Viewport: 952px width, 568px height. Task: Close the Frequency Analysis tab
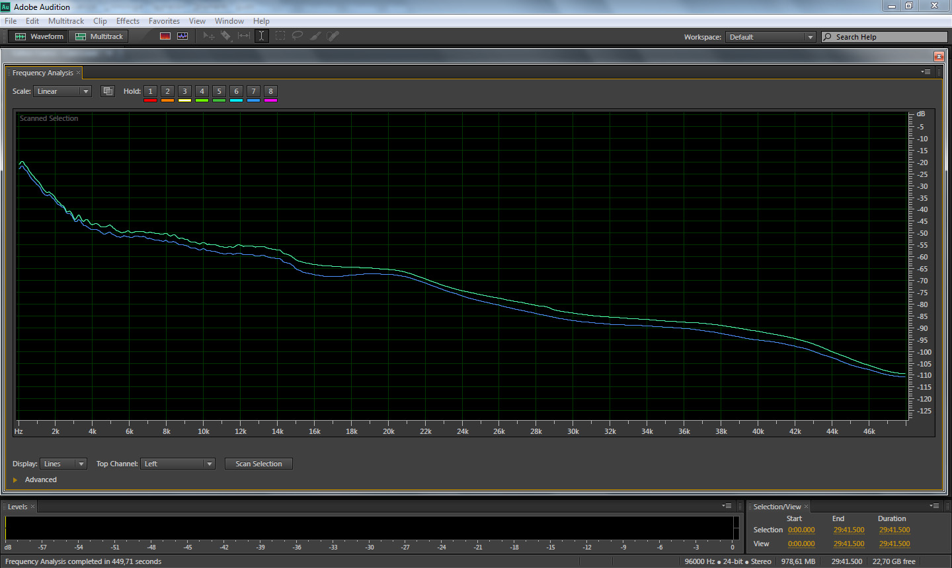pos(78,73)
